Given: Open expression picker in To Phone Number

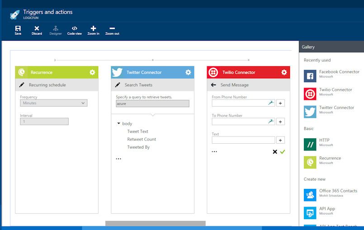Looking at the screenshot, I should 271,122.
